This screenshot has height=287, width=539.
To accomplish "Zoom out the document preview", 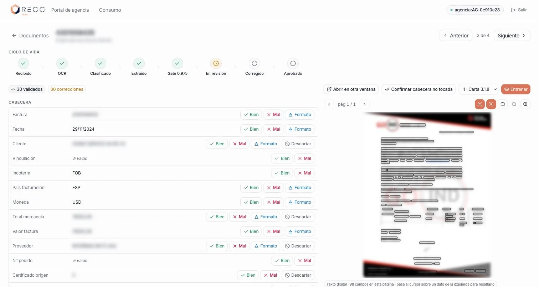I will click(514, 104).
